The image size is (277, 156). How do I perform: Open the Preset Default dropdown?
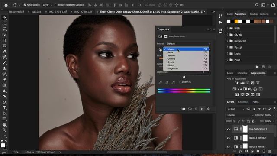point(188,43)
